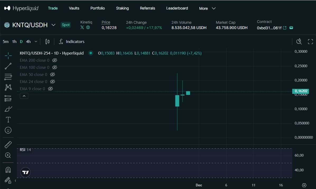Show the EMA 100 indicator
Image resolution: width=316 pixels, height=189 pixels.
coord(55,67)
